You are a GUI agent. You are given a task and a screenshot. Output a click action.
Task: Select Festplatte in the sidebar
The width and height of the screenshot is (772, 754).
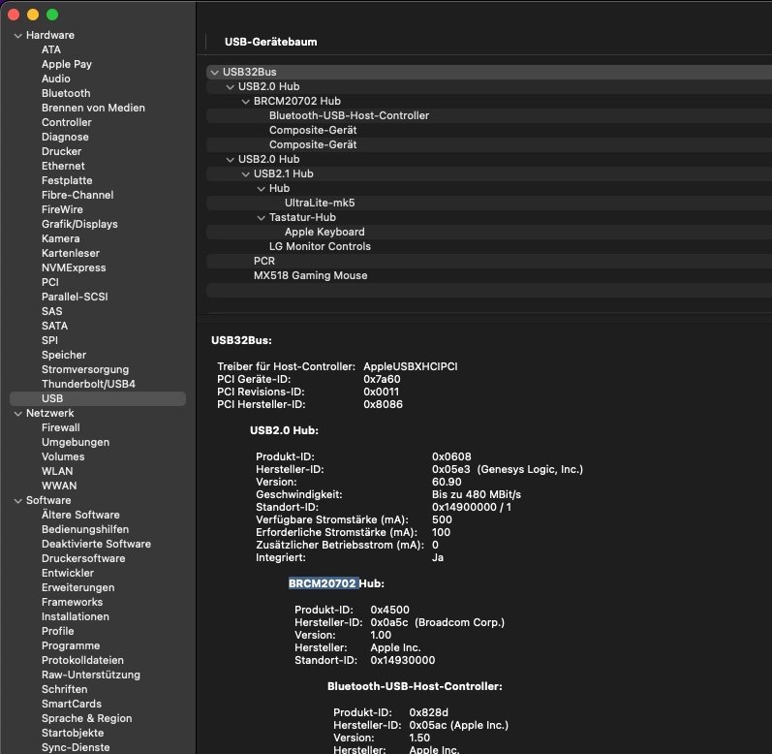point(67,180)
